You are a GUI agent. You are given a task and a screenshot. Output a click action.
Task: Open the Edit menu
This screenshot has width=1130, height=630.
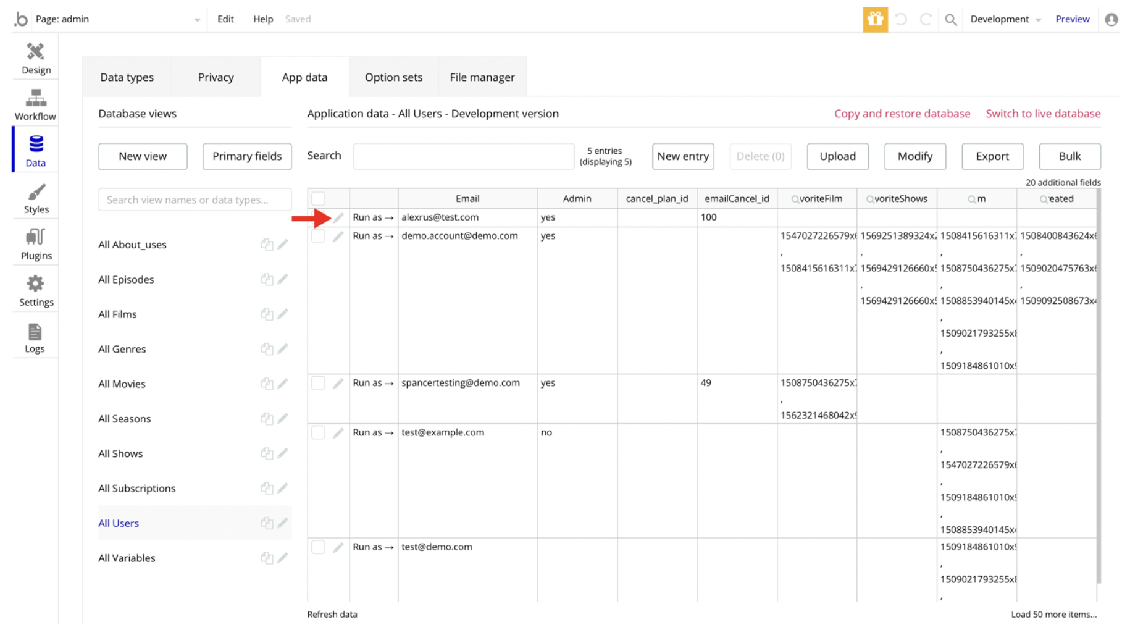click(x=225, y=19)
